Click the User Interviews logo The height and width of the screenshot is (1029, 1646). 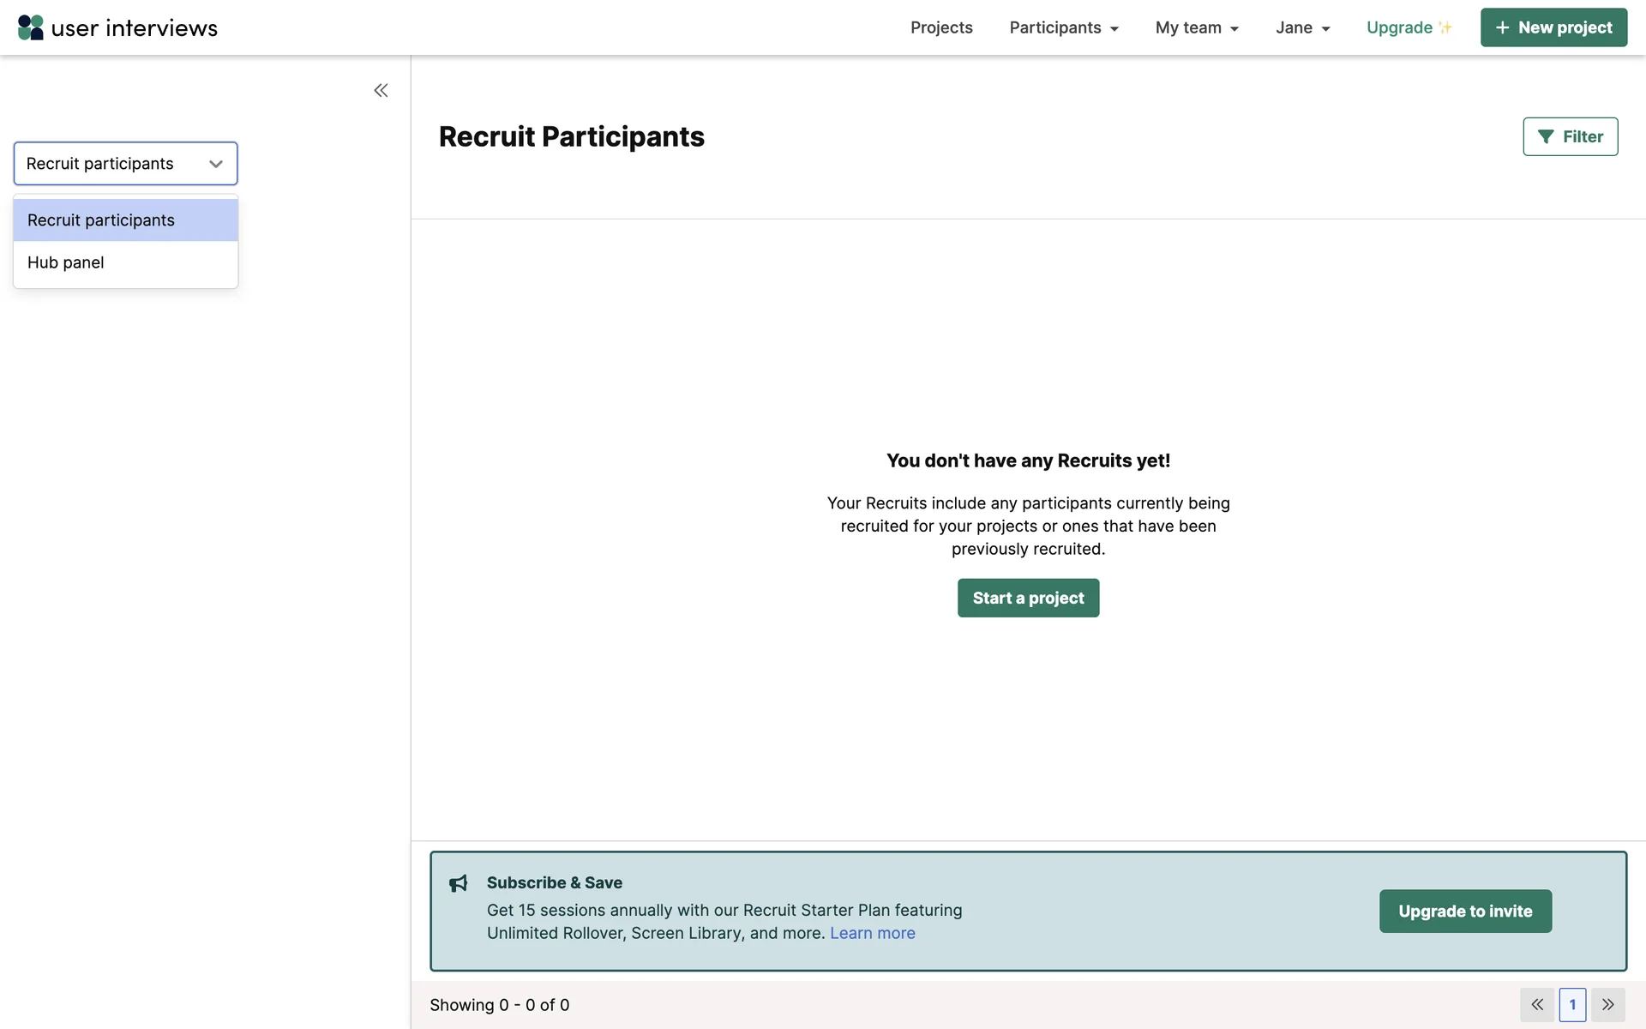[x=117, y=27]
